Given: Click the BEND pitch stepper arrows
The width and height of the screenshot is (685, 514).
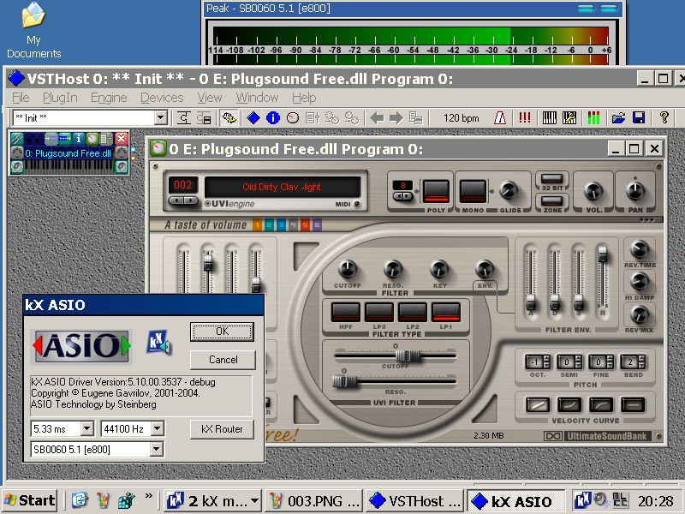Looking at the screenshot, I should 641,362.
